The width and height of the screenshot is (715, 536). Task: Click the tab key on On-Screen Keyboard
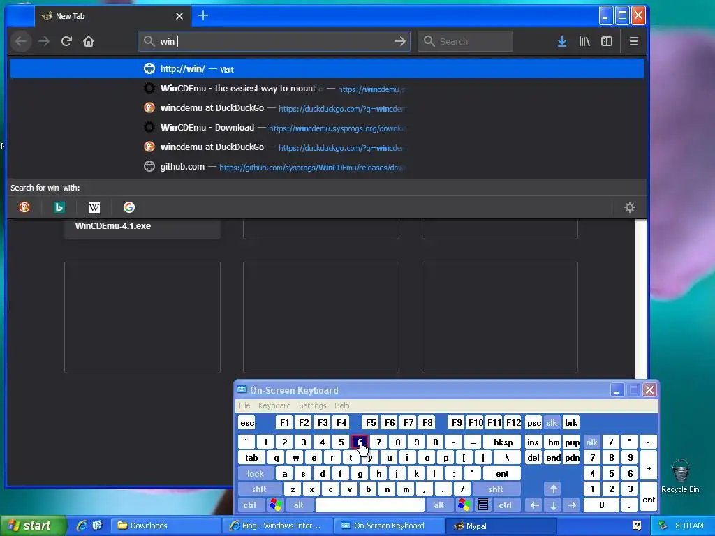251,458
